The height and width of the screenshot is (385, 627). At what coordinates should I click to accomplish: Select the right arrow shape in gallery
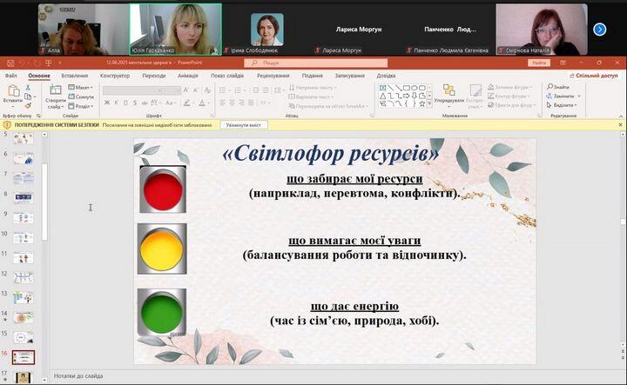point(407,96)
